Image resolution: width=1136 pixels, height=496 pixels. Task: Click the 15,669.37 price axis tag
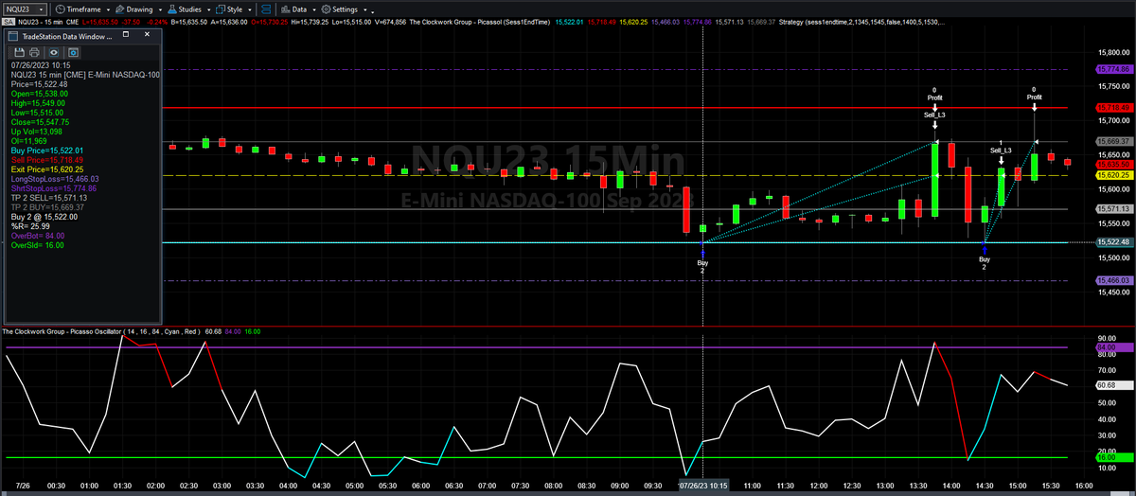(x=1114, y=142)
